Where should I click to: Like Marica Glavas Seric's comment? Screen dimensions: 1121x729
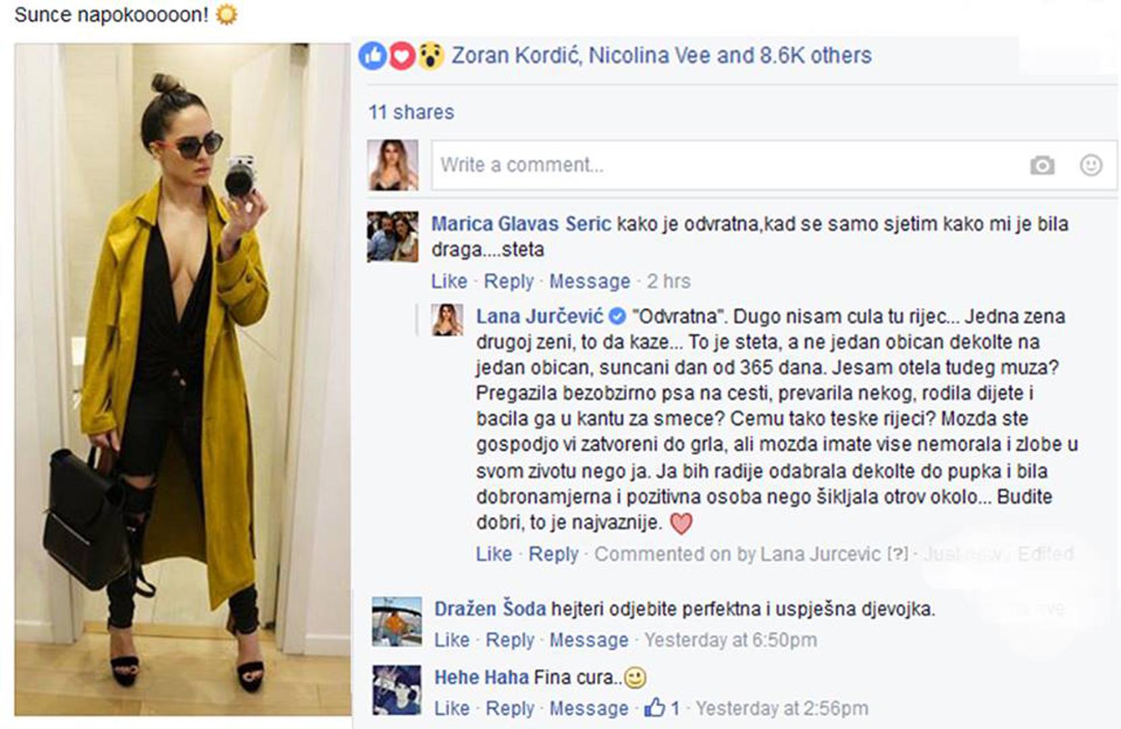tap(449, 281)
